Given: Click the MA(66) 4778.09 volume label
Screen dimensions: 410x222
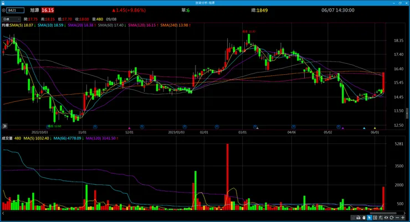Looking at the screenshot, I should [x=68, y=138].
